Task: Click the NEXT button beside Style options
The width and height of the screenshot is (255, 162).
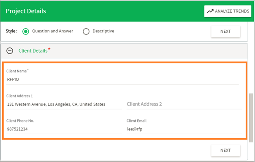Action: pos(225,31)
